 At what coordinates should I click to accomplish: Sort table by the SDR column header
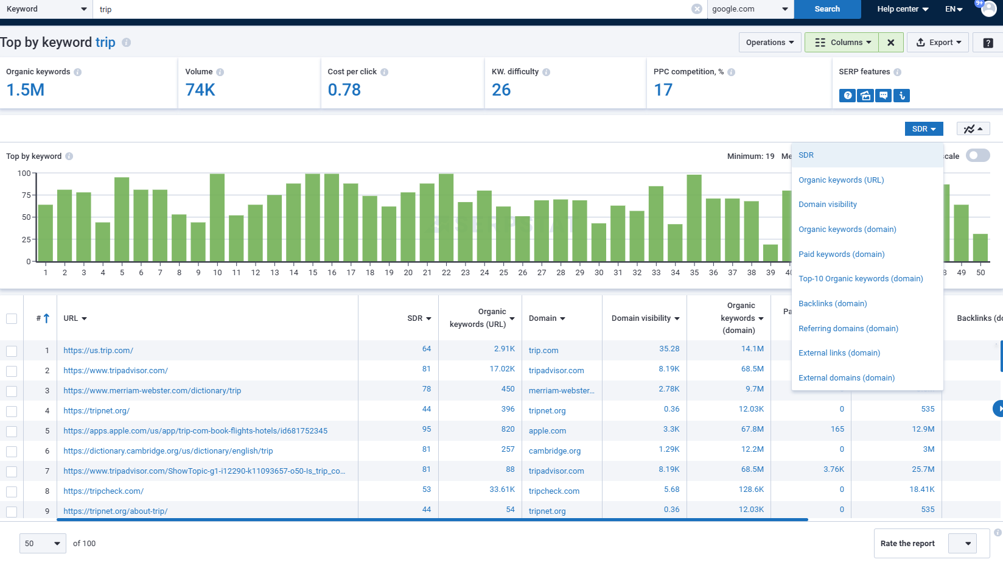click(419, 318)
